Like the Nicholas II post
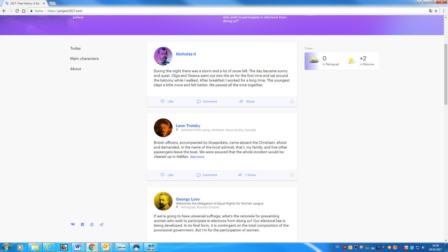Screen dimensions: 448x252 167,101
